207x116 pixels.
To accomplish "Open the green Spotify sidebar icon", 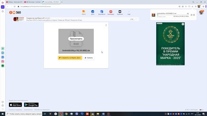I will click(3, 66).
